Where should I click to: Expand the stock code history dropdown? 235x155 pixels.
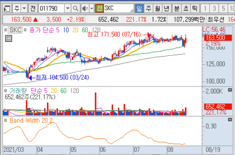tap(67, 8)
